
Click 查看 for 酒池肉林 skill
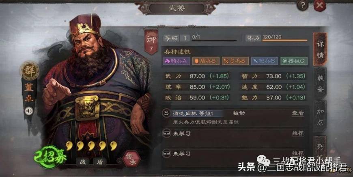click(x=298, y=113)
